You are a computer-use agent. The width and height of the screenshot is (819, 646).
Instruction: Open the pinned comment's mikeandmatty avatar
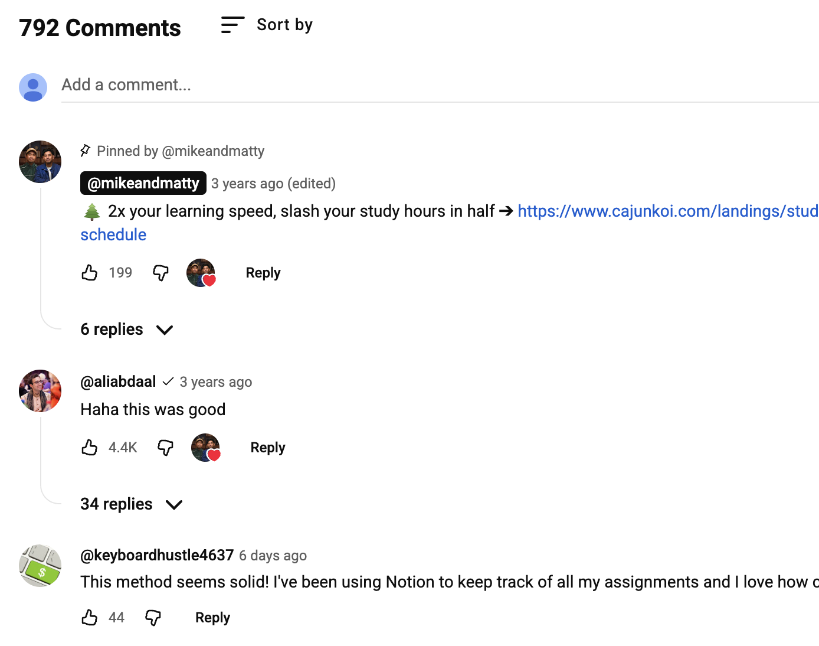[40, 162]
